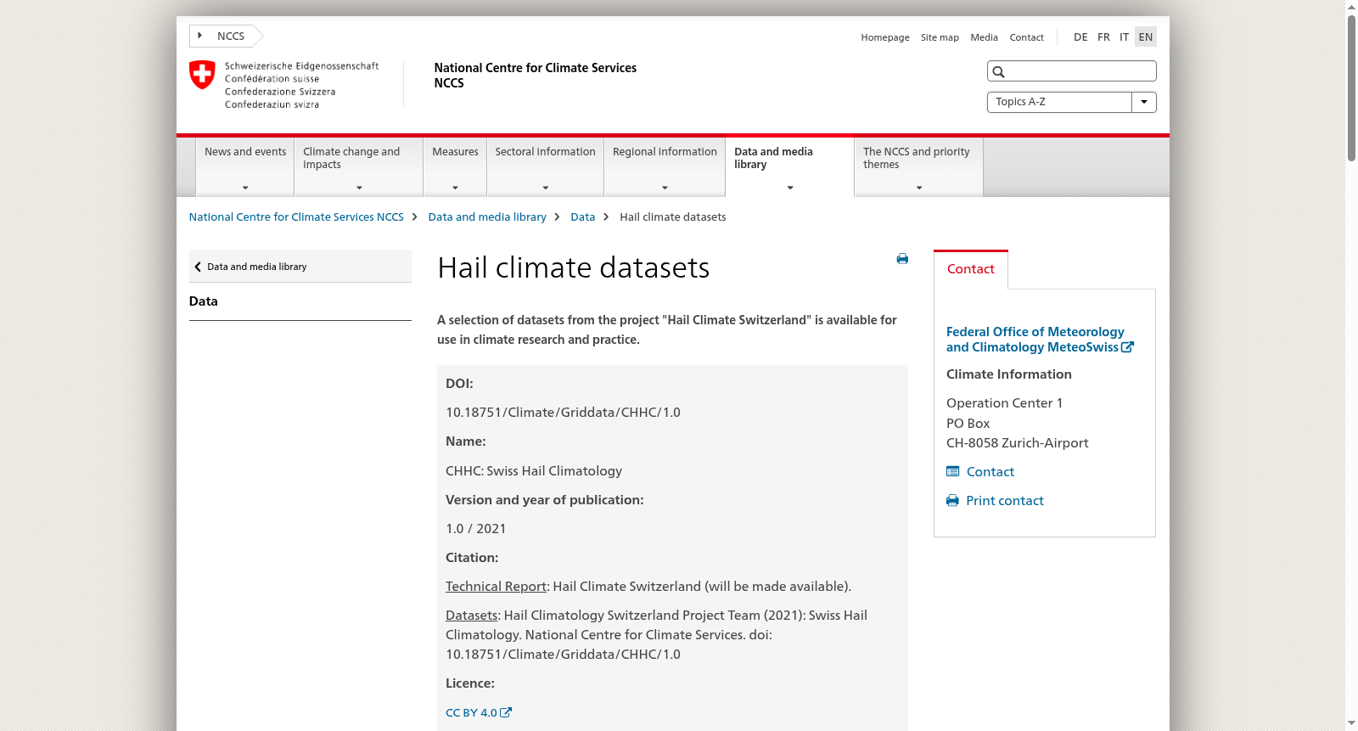Open the CC BY 4.0 licence link
This screenshot has width=1358, height=731.
[x=479, y=713]
